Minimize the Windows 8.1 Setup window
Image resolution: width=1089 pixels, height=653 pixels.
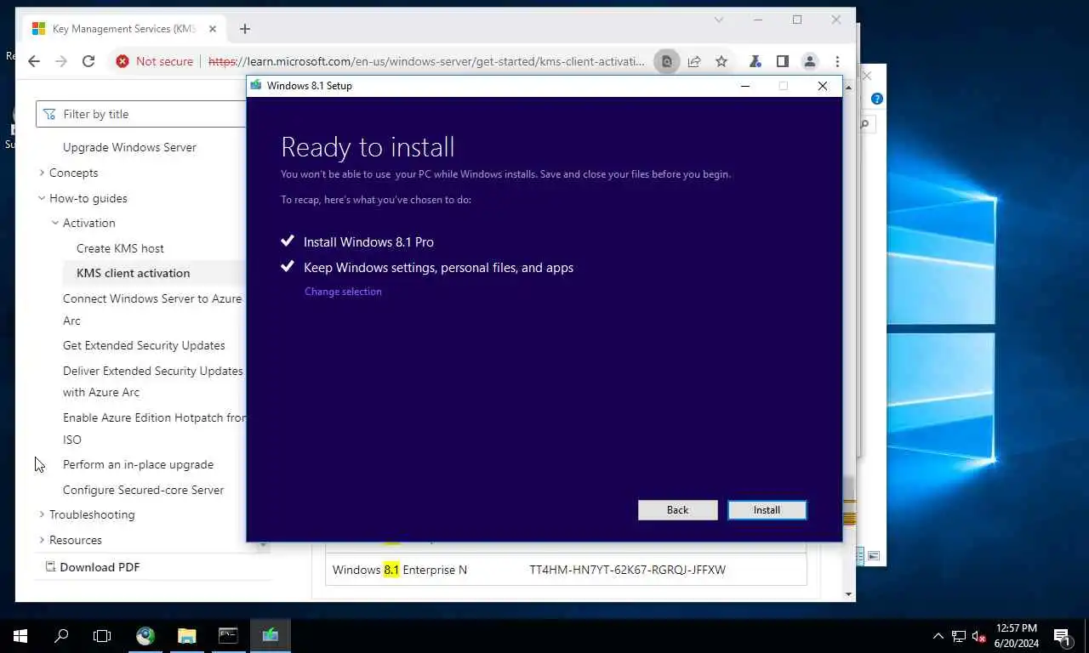point(745,86)
